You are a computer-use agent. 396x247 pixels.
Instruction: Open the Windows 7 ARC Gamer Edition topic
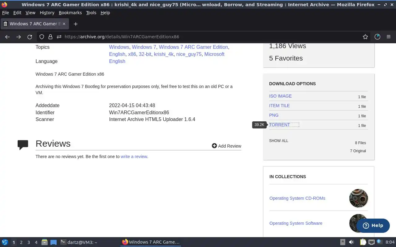193,47
